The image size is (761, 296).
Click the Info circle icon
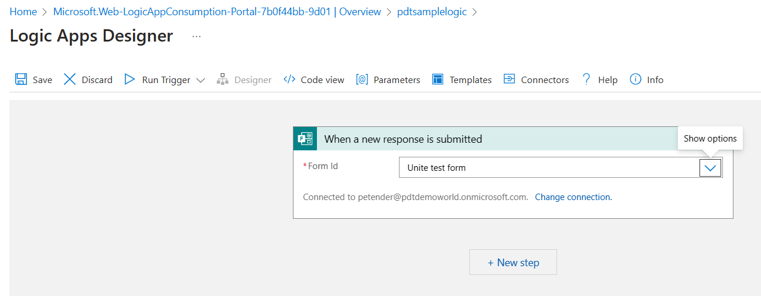635,80
